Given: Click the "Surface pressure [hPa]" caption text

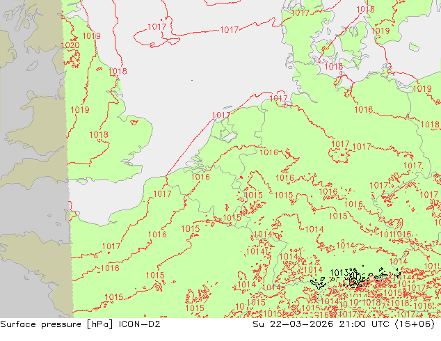Looking at the screenshot, I should tap(57, 324).
